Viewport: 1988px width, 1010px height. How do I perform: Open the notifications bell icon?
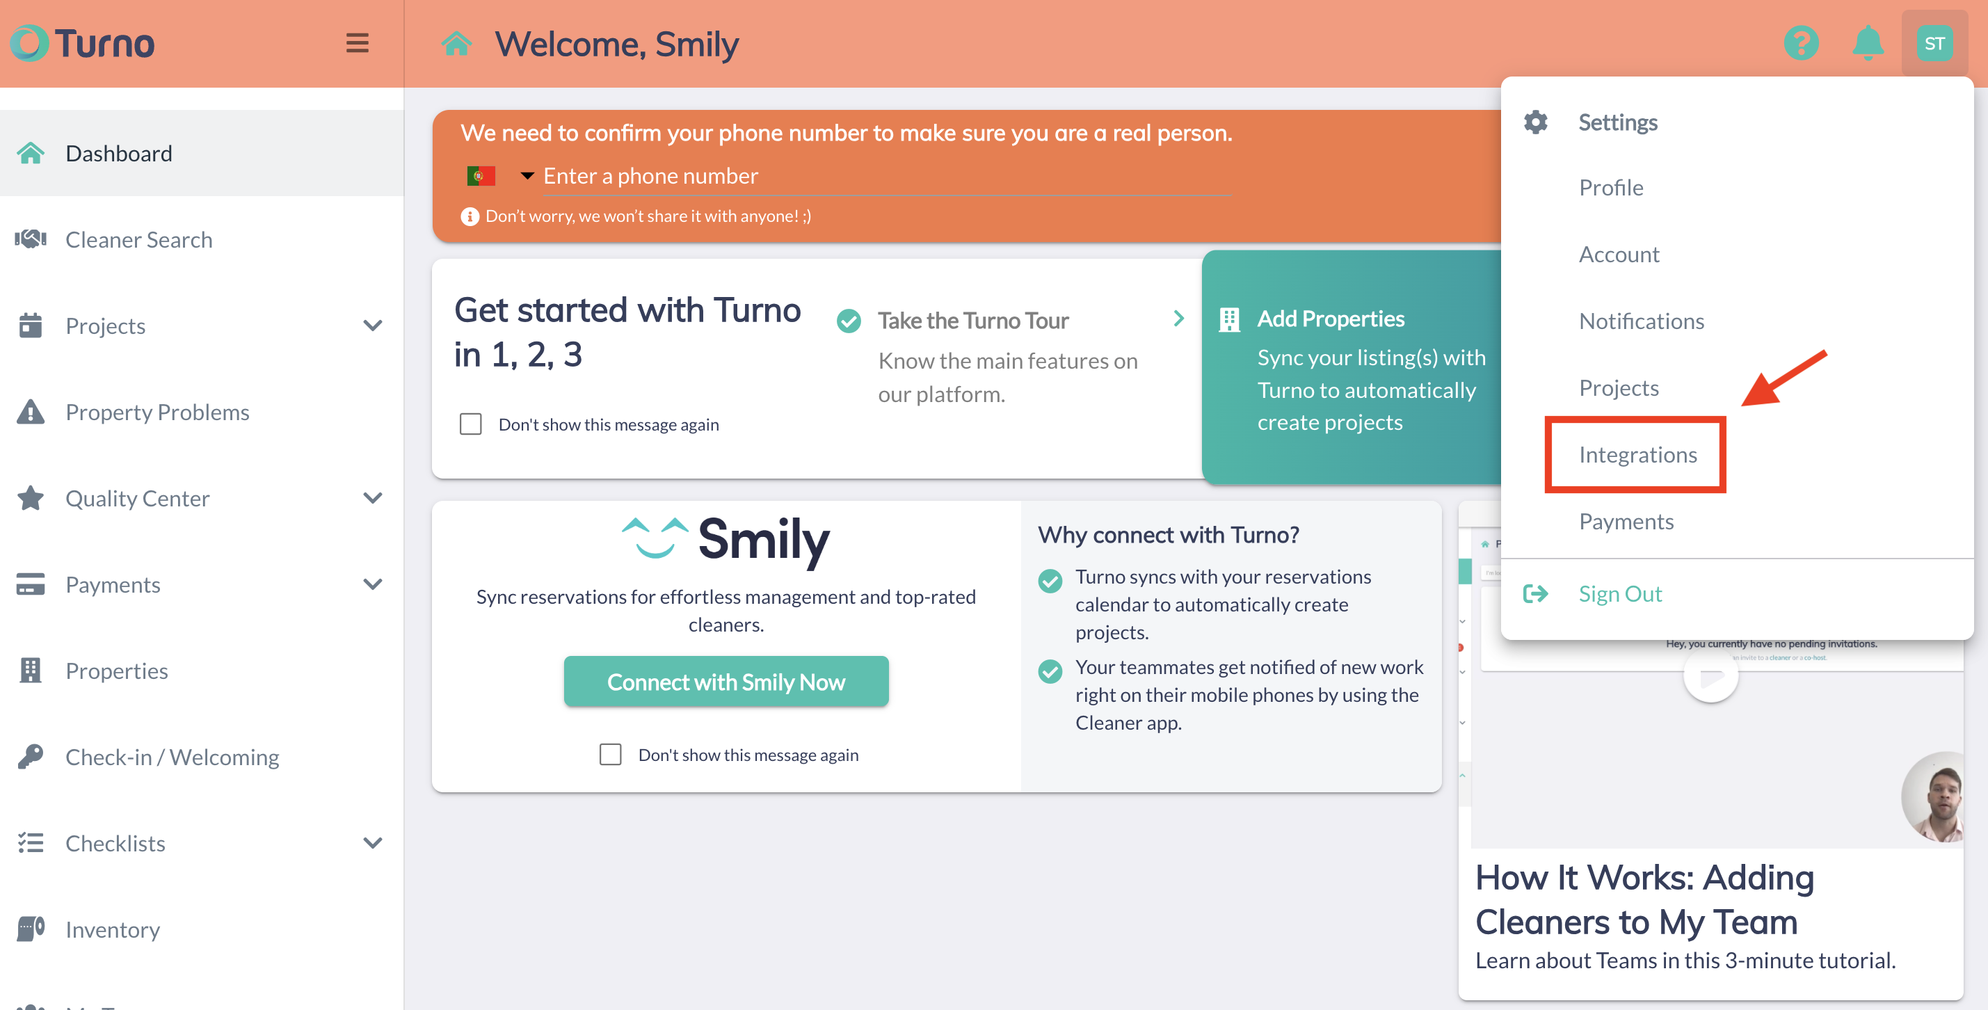[x=1868, y=43]
